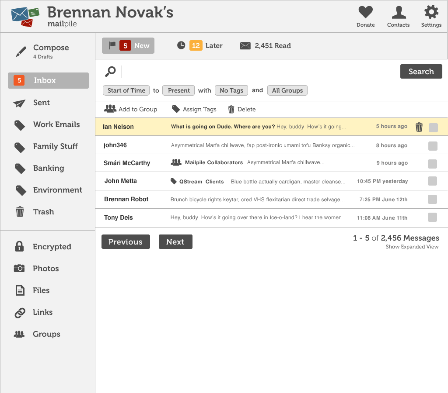Click trash icon on Ian Nelson row
The image size is (448, 393).
pos(419,127)
